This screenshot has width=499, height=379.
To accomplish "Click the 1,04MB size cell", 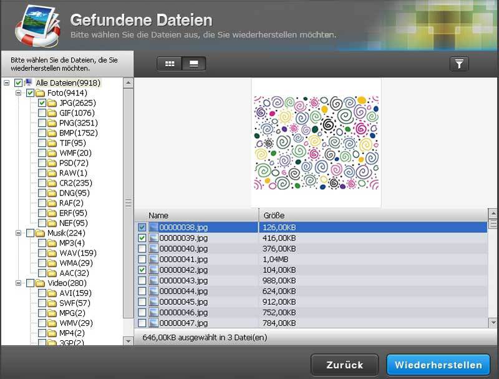I will [275, 259].
